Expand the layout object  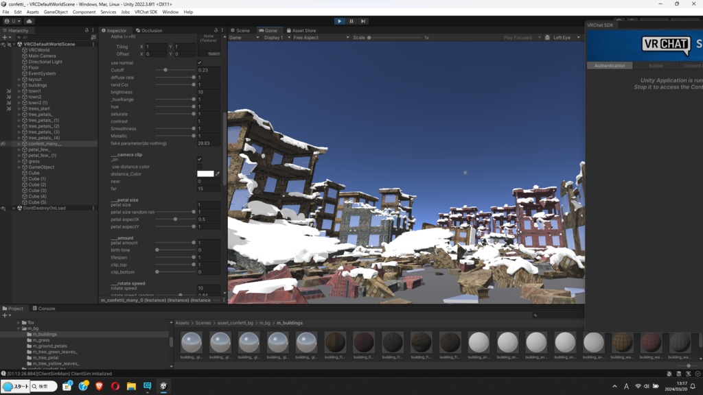(19, 80)
